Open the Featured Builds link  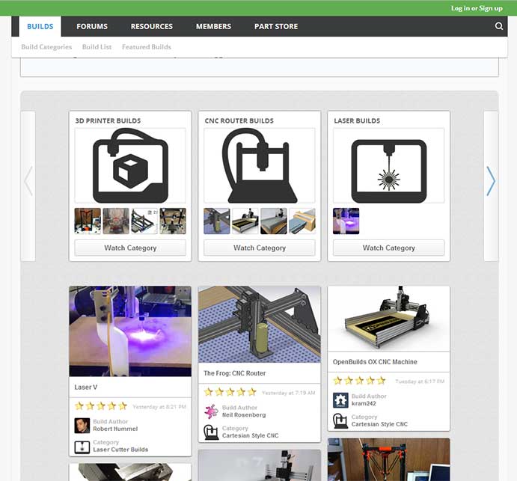147,47
